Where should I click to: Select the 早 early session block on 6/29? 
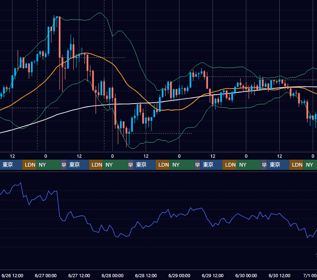(x=197, y=165)
